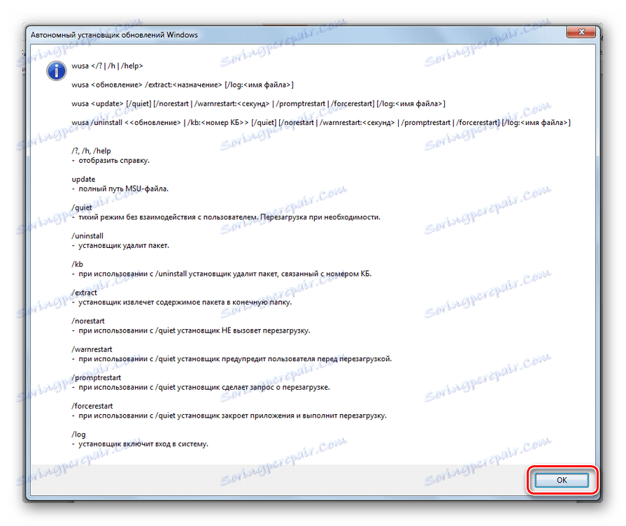Click the 'wusa </? | /h | /help>' syntax line
Screen dimensions: 626x526
pos(107,66)
